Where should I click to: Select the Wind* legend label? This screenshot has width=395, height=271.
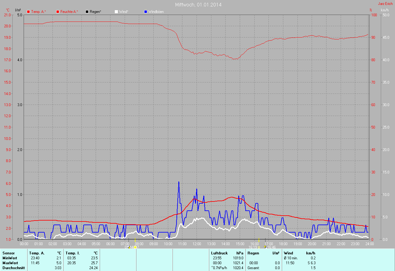coord(123,12)
